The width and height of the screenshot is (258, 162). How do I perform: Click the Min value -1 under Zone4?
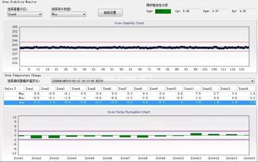84,98
